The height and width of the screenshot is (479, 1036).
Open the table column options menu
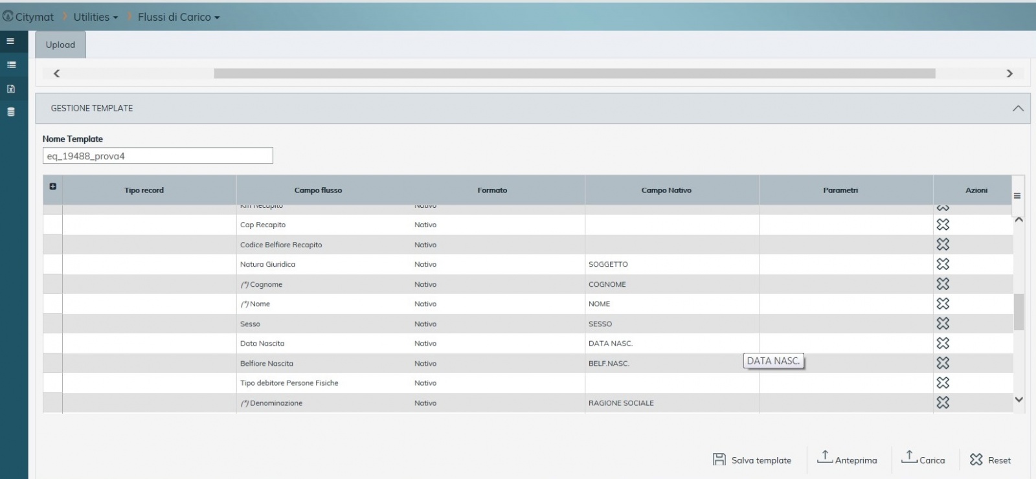[x=1017, y=195]
